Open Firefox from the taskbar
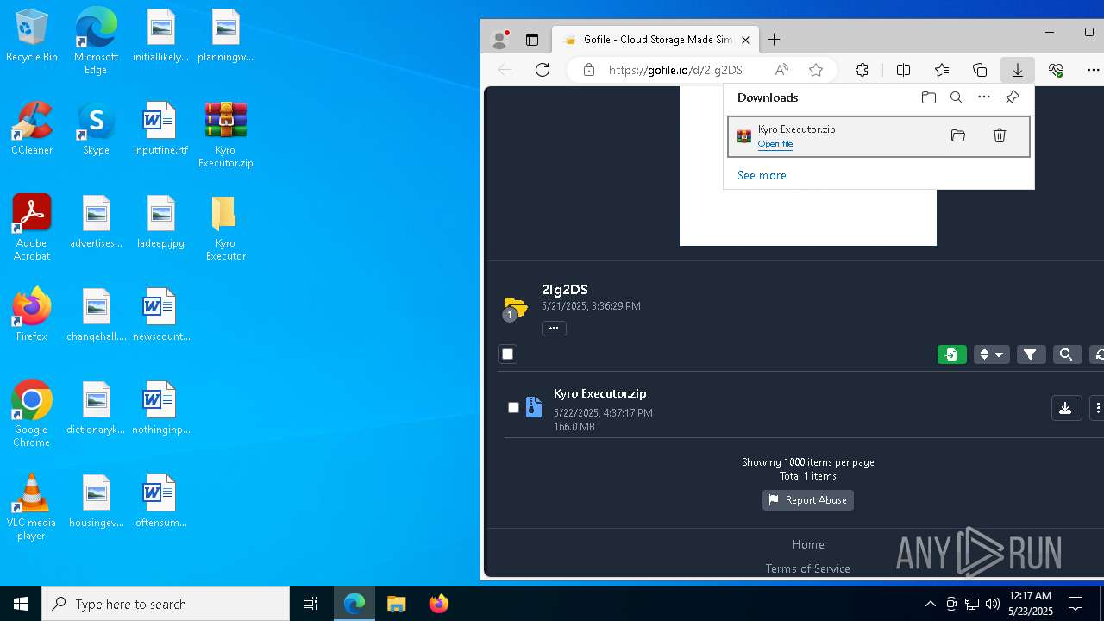Image resolution: width=1104 pixels, height=621 pixels. pos(439,604)
